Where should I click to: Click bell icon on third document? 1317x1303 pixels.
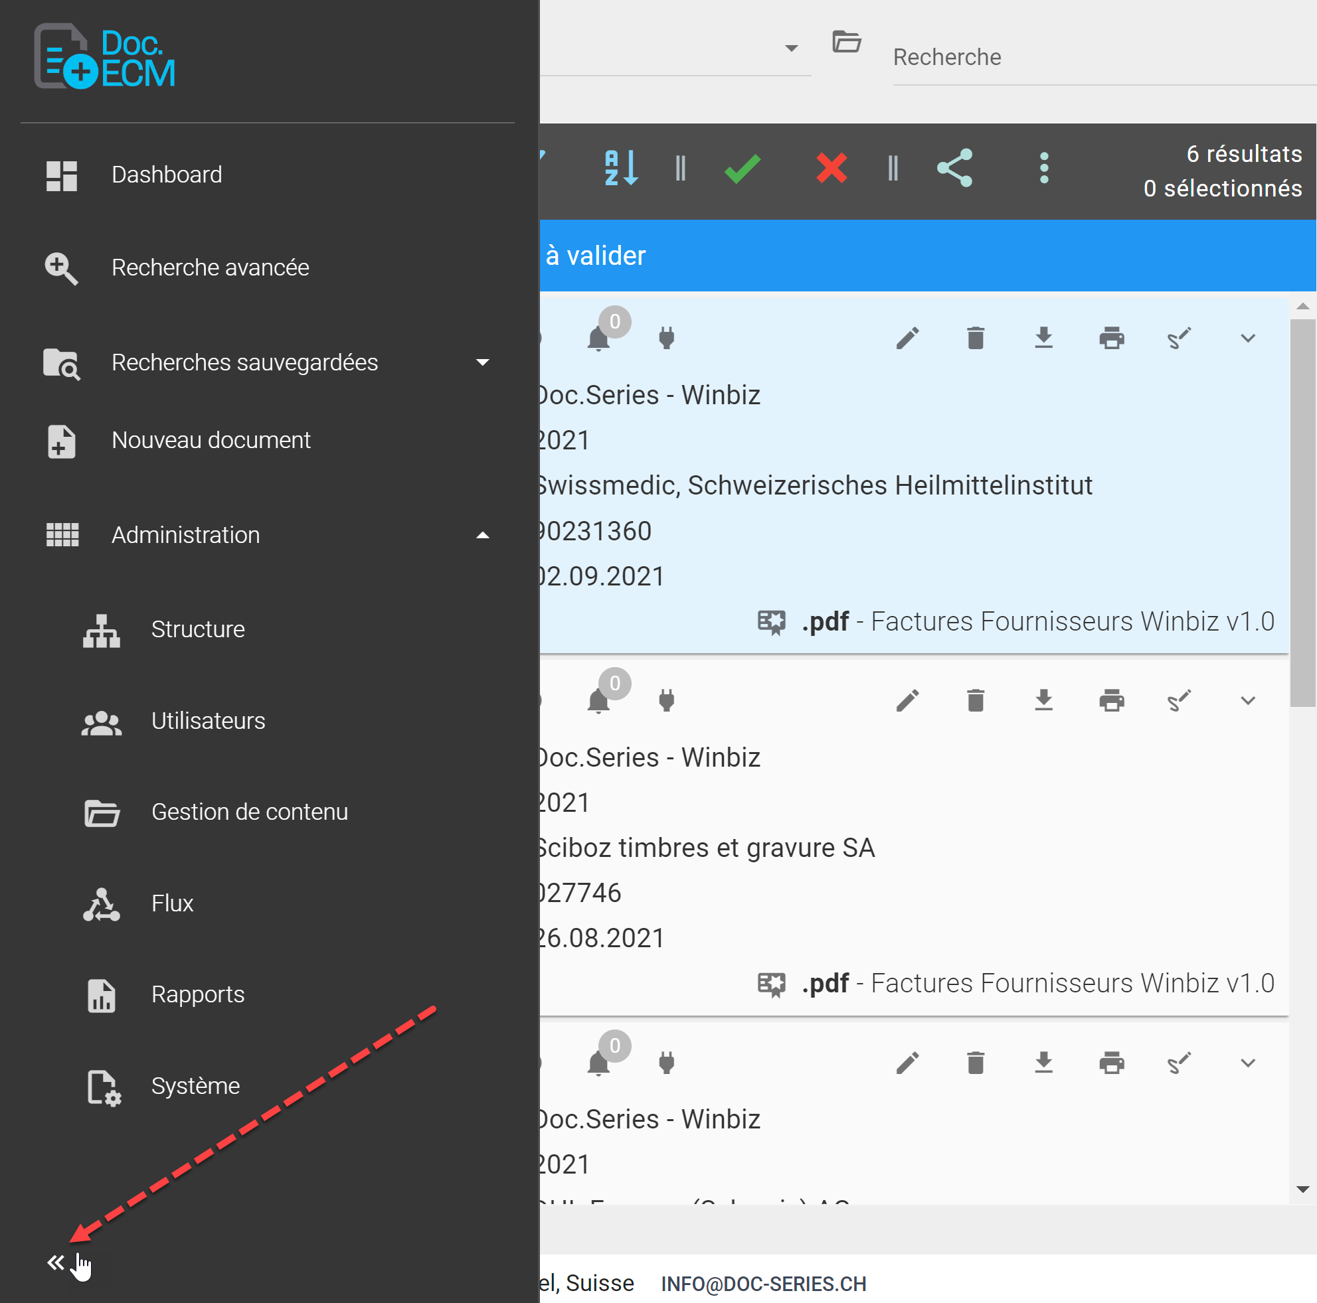click(598, 1063)
